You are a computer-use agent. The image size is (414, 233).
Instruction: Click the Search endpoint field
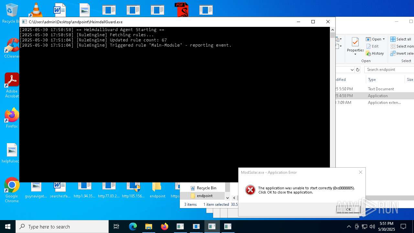point(389,70)
